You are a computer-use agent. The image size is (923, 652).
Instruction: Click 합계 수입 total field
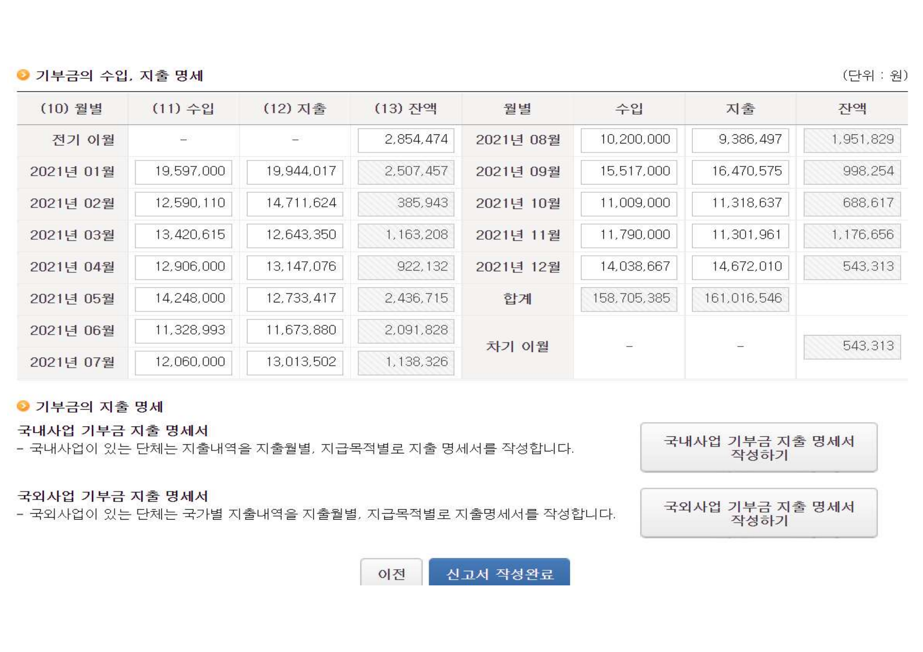tap(629, 299)
